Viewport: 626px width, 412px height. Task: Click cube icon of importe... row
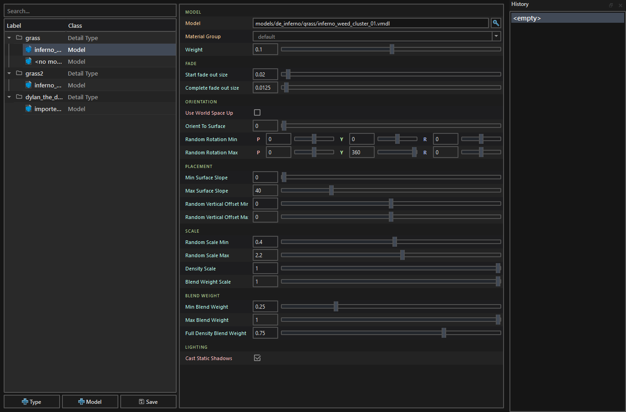point(29,109)
